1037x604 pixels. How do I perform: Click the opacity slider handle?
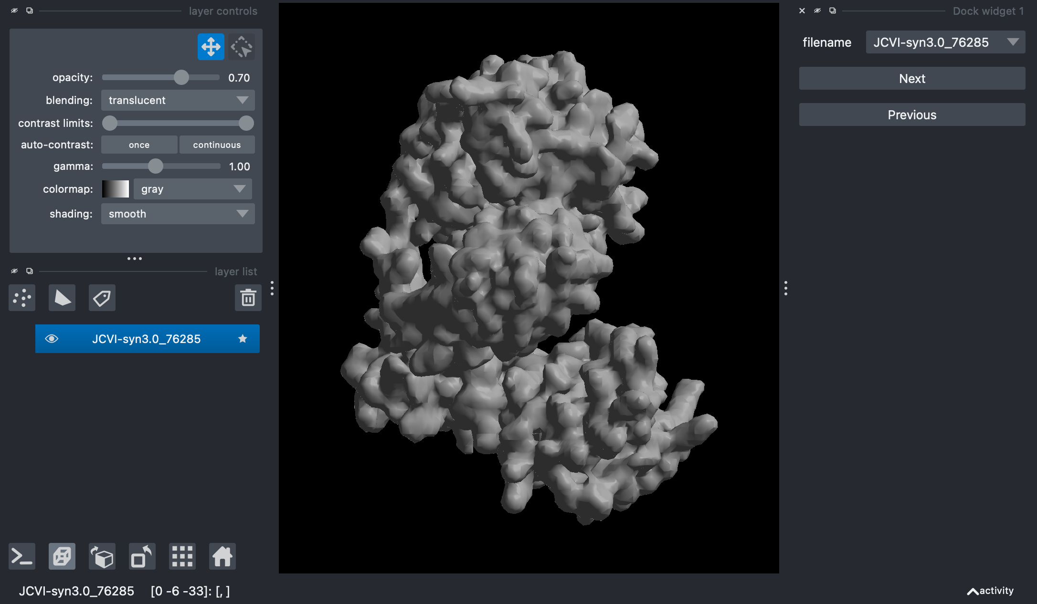point(181,77)
